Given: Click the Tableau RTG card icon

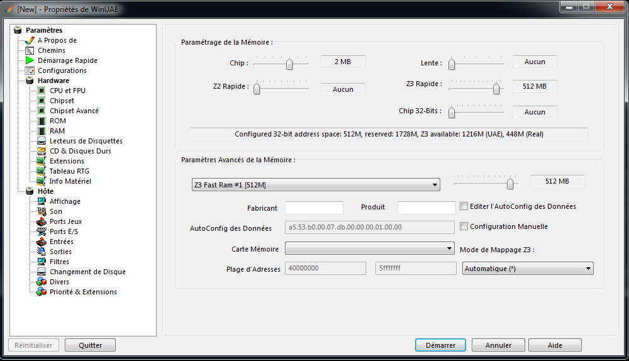Looking at the screenshot, I should (x=42, y=171).
